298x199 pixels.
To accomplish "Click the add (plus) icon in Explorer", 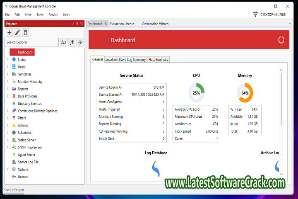I will [x=10, y=32].
